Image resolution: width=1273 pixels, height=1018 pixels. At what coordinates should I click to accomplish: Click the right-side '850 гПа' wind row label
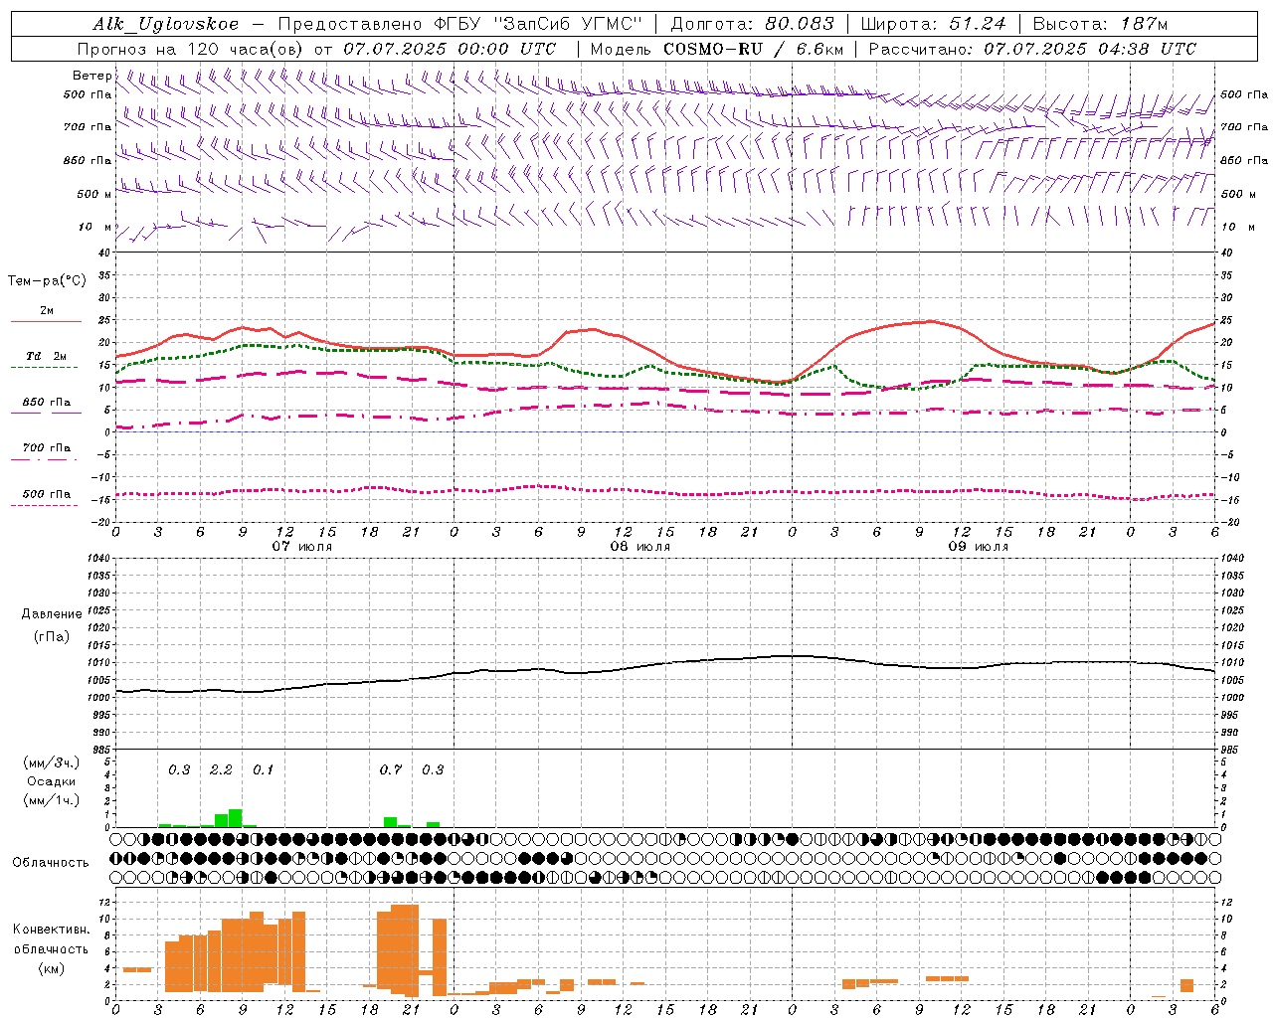tap(1244, 160)
